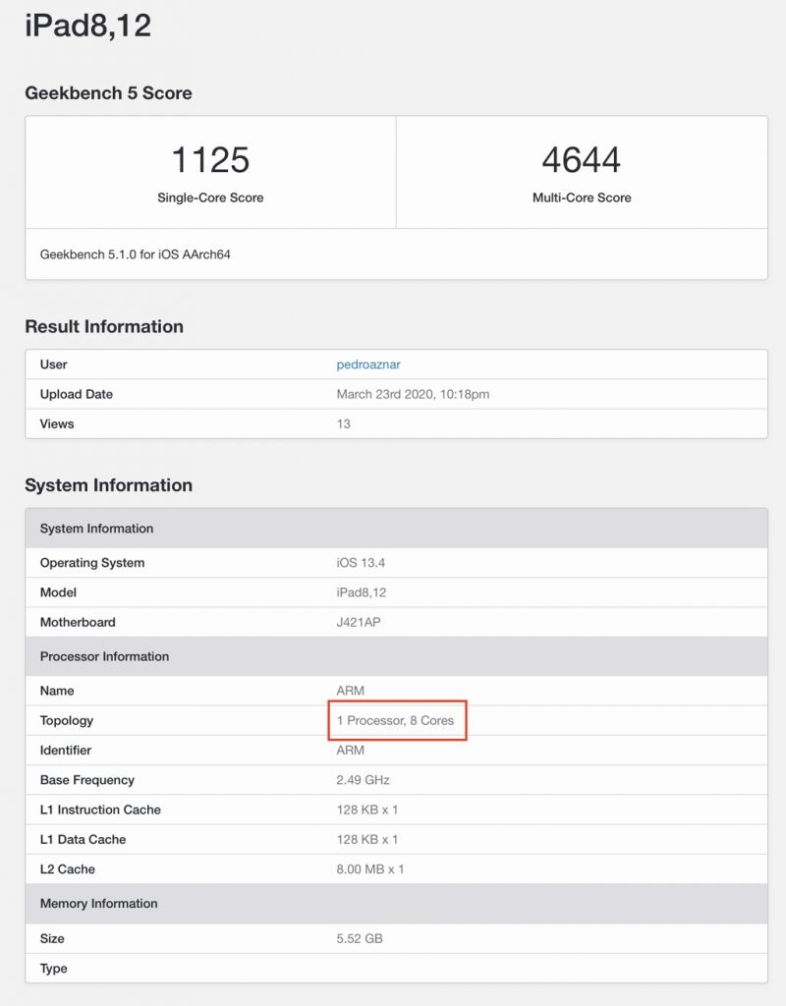Click the Model value iPad8,12 in the table

pos(362,592)
